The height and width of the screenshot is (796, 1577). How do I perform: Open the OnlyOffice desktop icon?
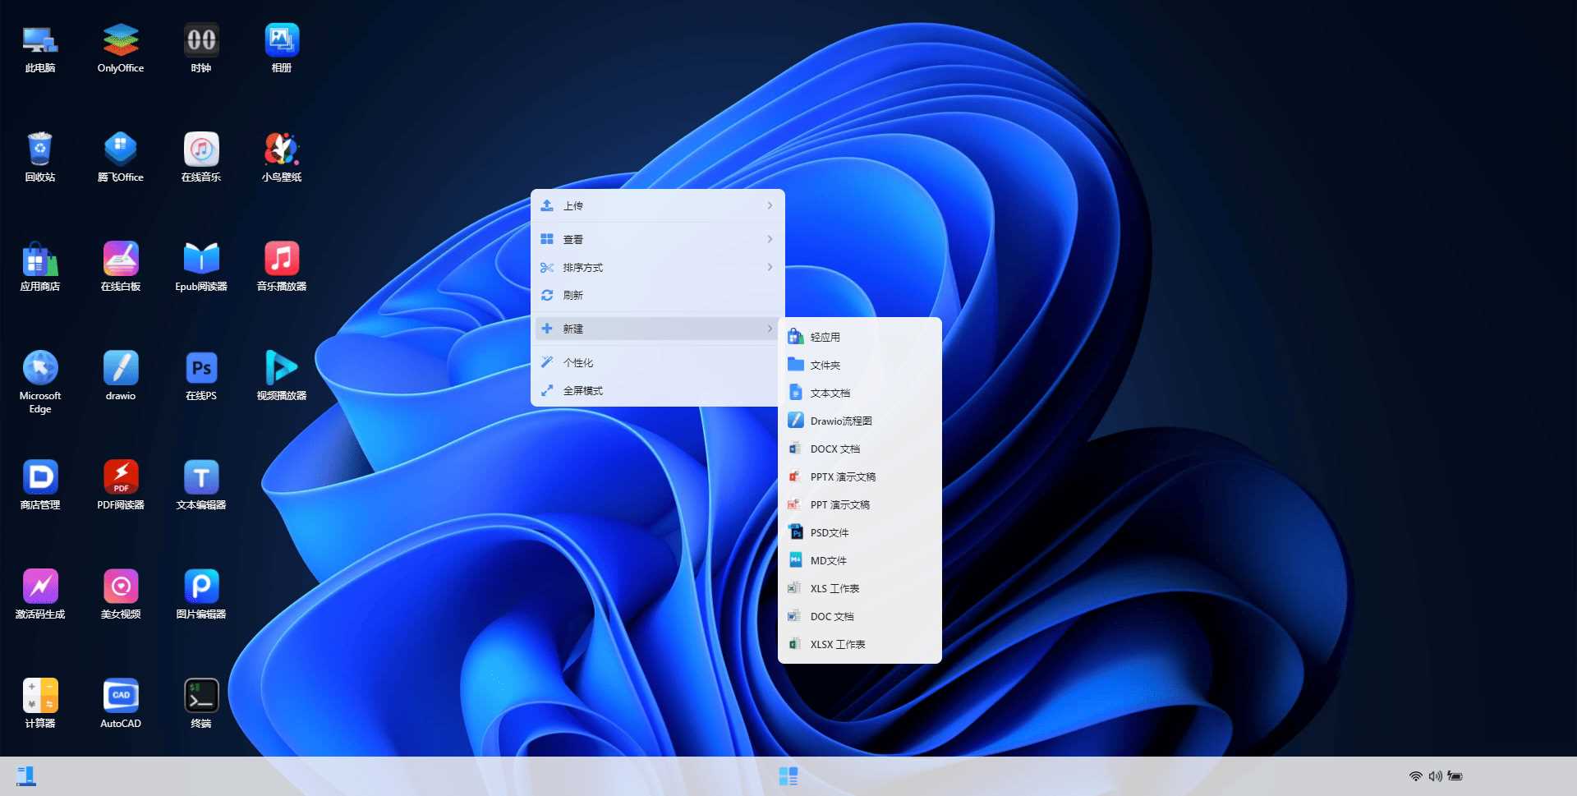click(x=120, y=40)
